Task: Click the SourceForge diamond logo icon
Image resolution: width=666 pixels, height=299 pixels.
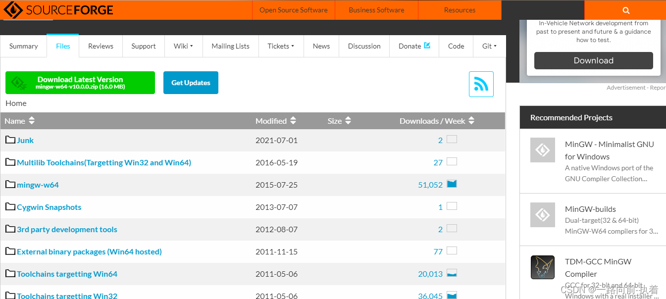Action: (13, 10)
